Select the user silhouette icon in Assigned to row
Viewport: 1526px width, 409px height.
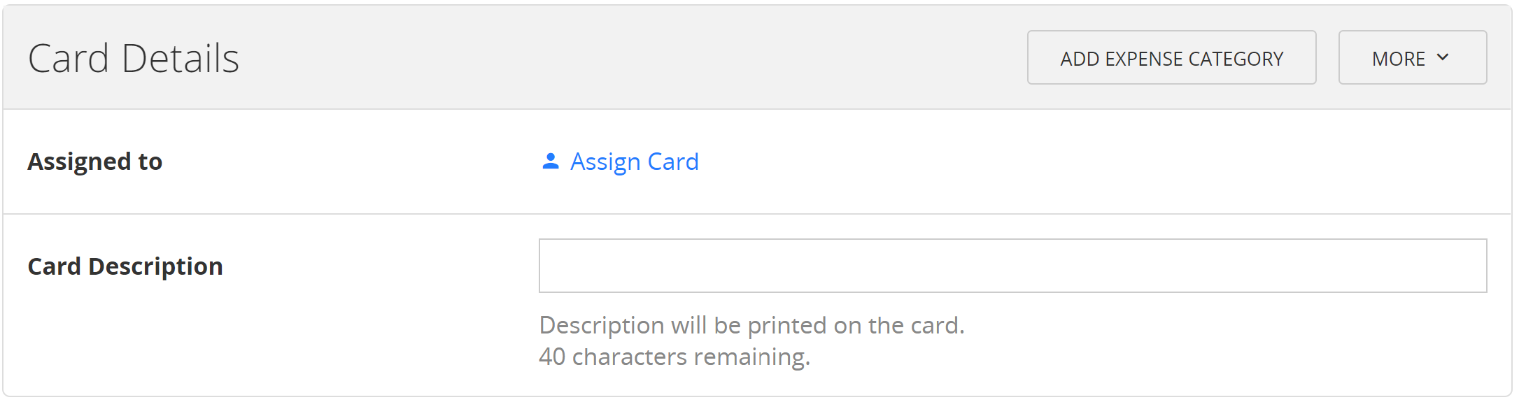pos(551,162)
